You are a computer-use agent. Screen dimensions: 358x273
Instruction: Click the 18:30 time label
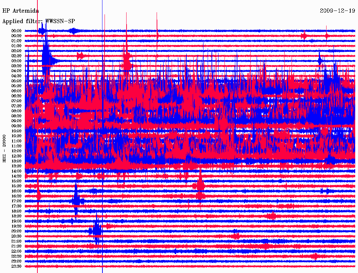pyautogui.click(x=16, y=216)
